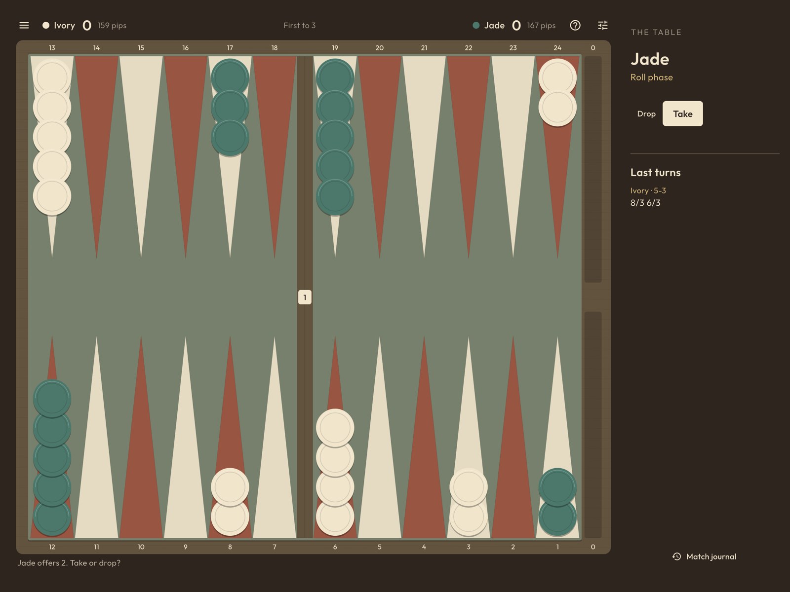Click the 'First to 3' match label

pyautogui.click(x=299, y=25)
